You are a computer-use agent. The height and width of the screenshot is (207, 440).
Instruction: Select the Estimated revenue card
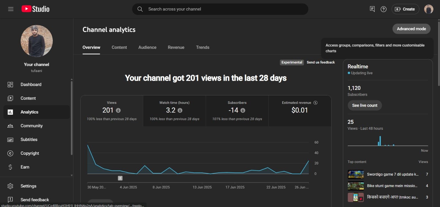(x=300, y=111)
